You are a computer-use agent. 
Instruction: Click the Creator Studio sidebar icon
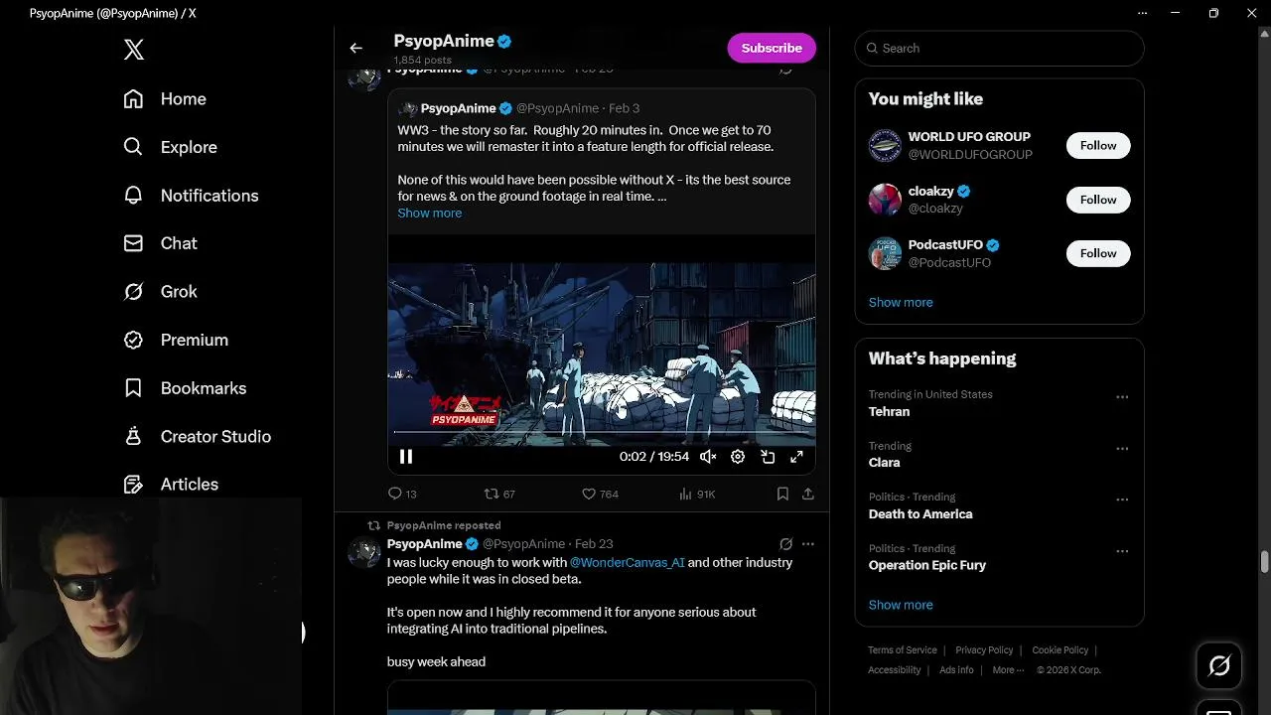pyautogui.click(x=133, y=436)
